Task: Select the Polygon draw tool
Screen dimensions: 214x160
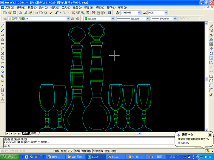Action: 3,40
